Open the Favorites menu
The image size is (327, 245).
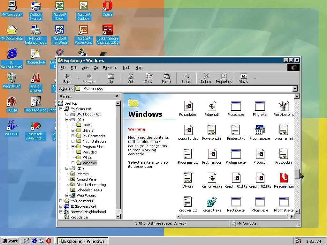pos(110,68)
